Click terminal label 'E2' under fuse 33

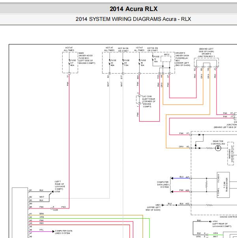tap(108, 77)
